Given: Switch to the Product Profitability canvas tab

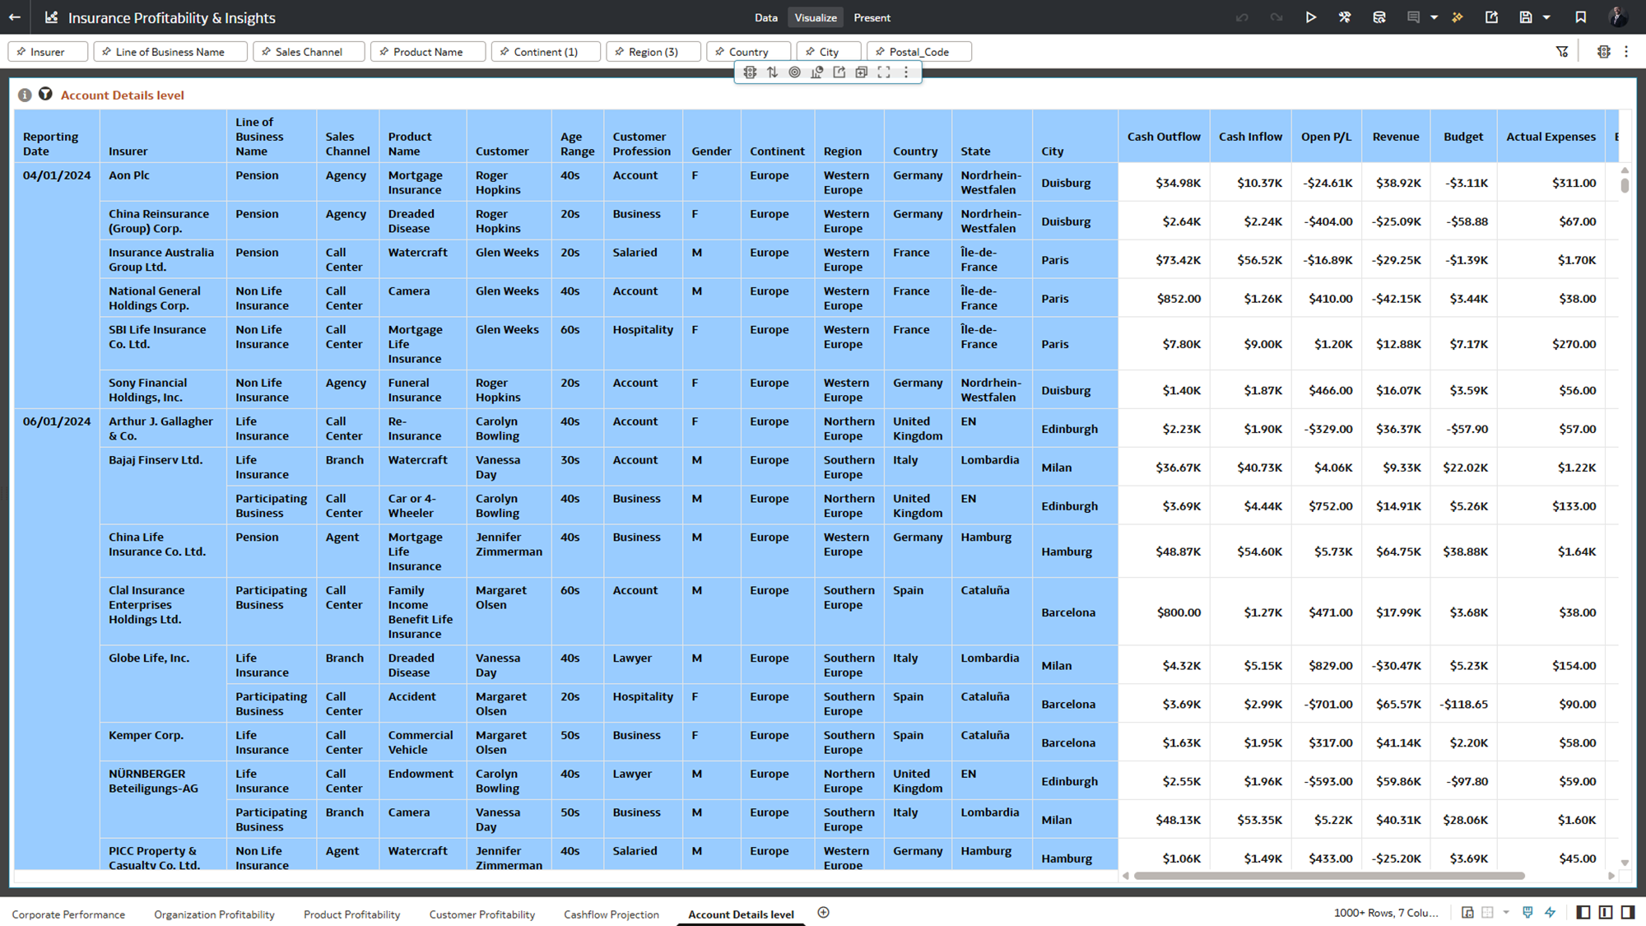Looking at the screenshot, I should click(x=351, y=914).
